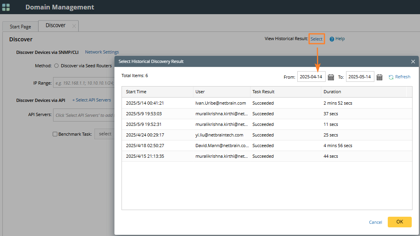Screen dimensions: 420x236
Task: Close the Discover tab with X
Action: pyautogui.click(x=74, y=26)
